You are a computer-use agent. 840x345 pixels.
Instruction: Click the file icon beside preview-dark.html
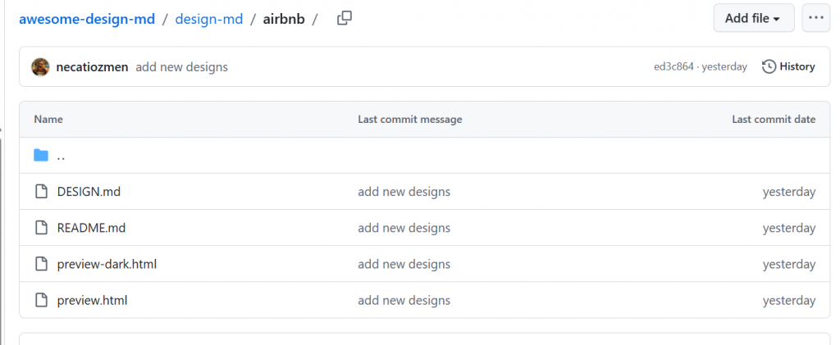pyautogui.click(x=41, y=264)
